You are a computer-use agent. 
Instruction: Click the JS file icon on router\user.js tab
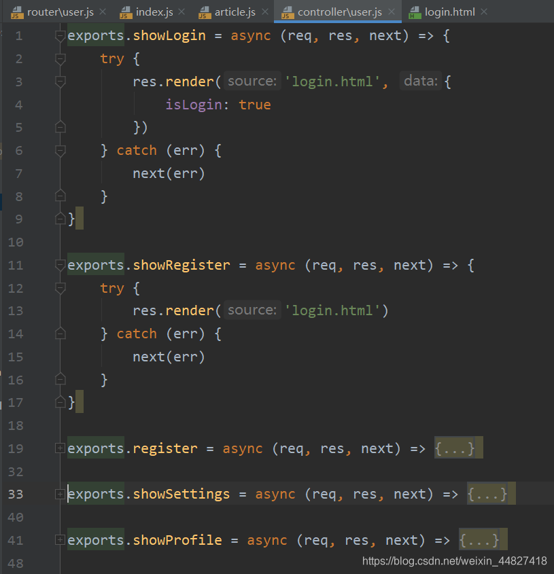(x=17, y=13)
